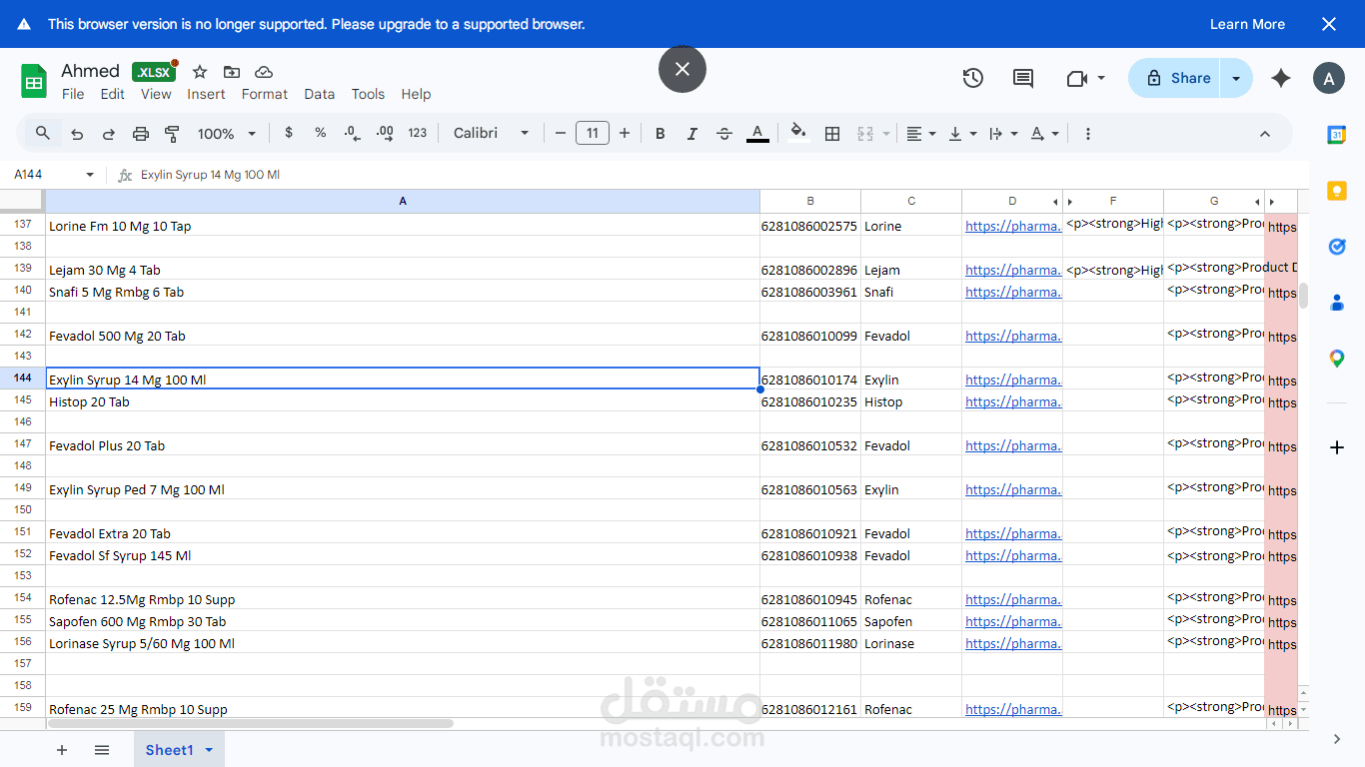
Task: Show more toolbar options
Action: pyautogui.click(x=1088, y=133)
